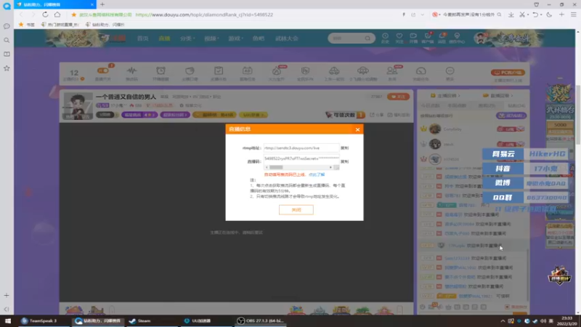The image size is (581, 327).
Task: Click the rtmp address field with sendtc3.douyu.com
Action: point(301,148)
